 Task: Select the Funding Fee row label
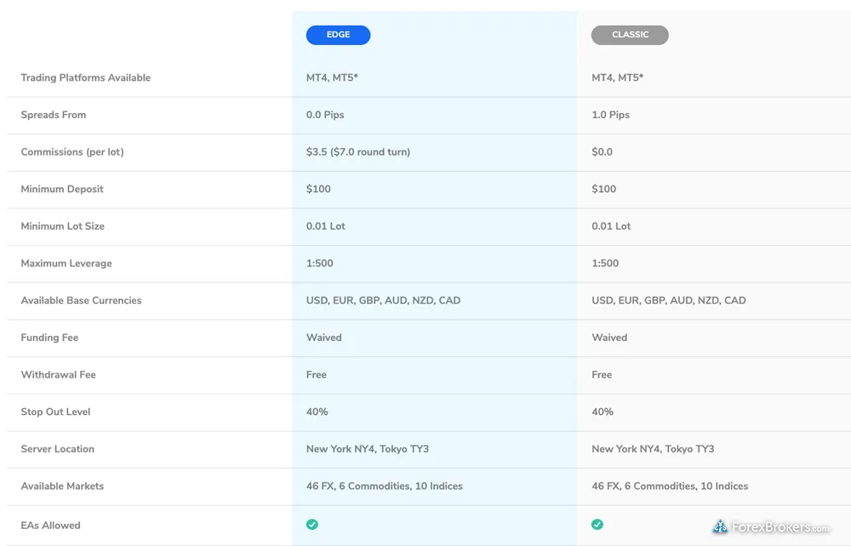click(49, 338)
